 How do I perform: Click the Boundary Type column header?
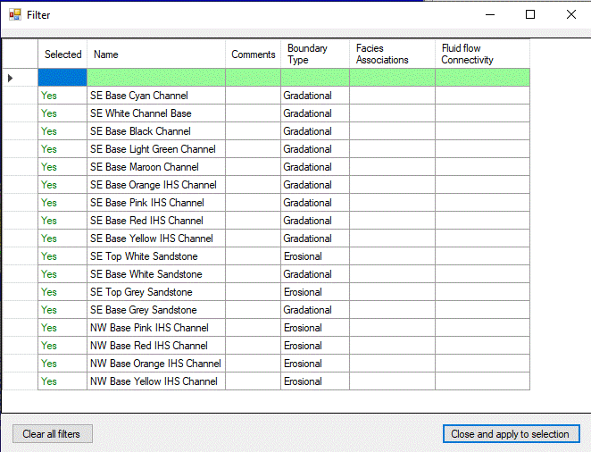(314, 54)
